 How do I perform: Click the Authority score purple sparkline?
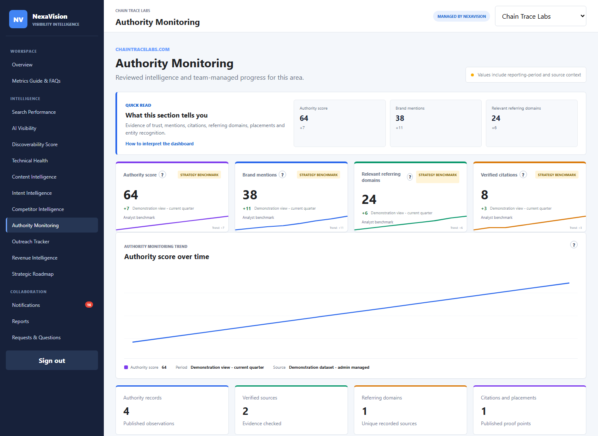[x=172, y=223]
